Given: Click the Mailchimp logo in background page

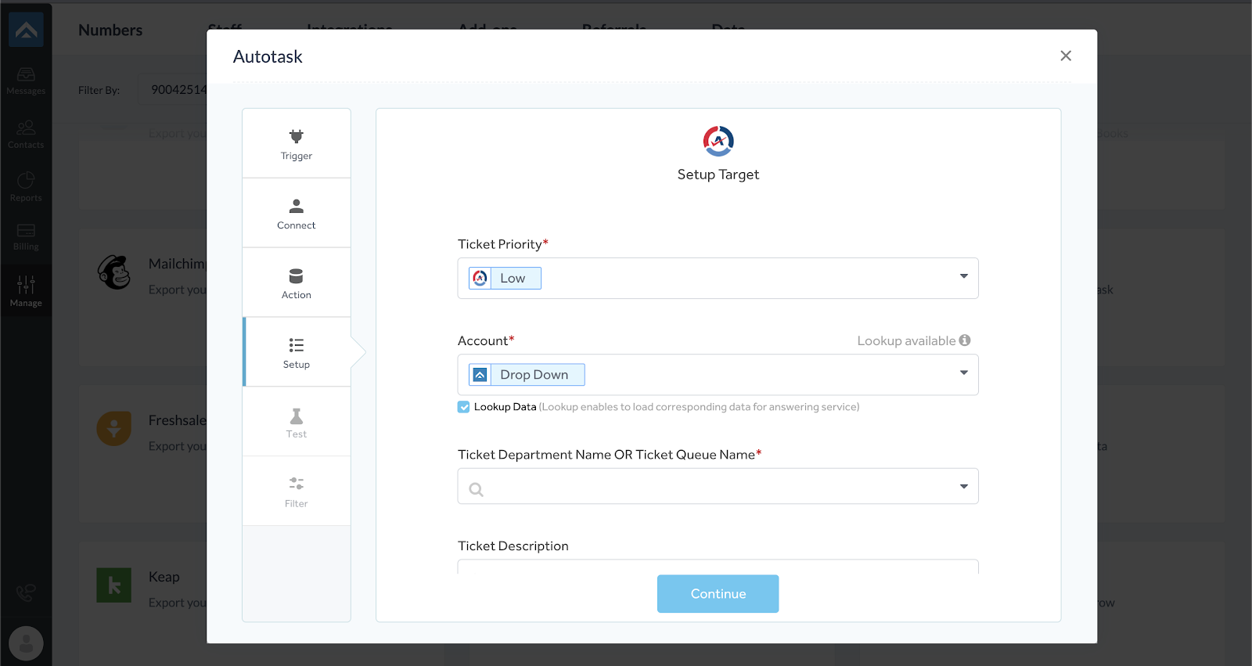Looking at the screenshot, I should tap(114, 272).
